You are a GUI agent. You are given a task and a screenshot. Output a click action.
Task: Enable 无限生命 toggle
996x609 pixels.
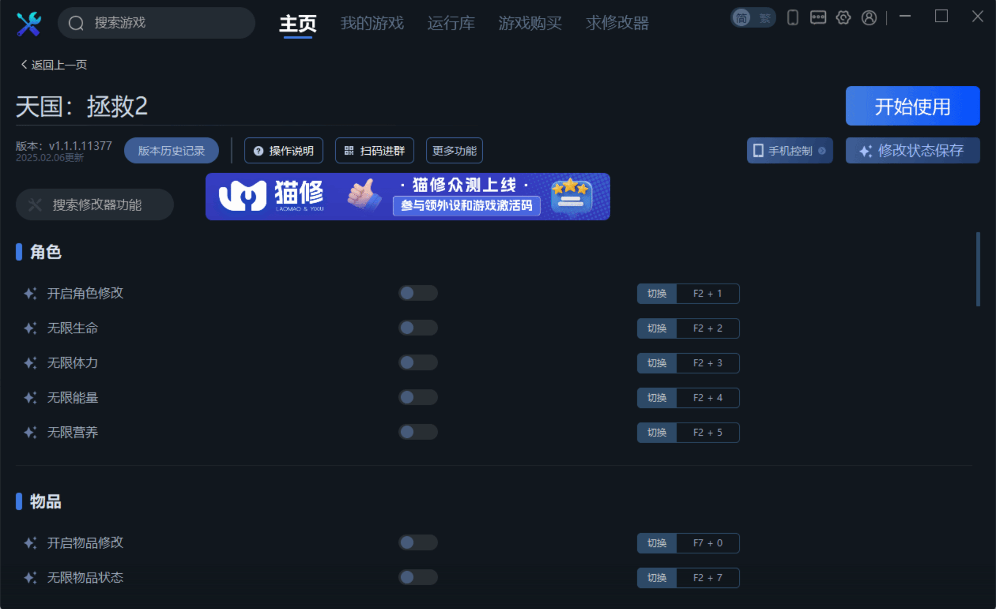418,328
